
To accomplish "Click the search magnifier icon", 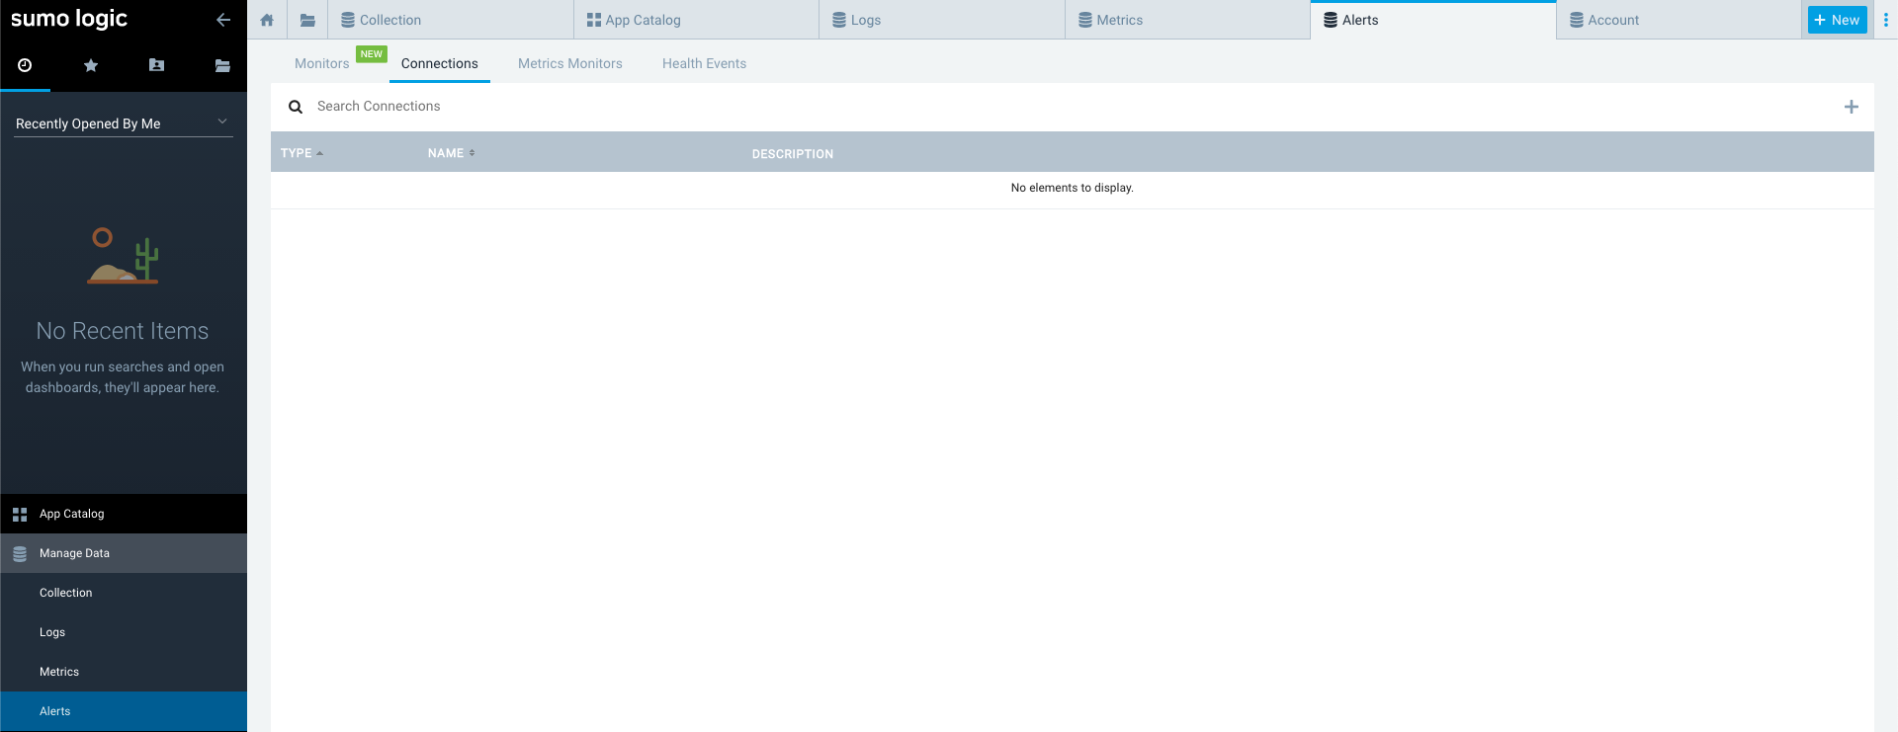I will coord(295,107).
